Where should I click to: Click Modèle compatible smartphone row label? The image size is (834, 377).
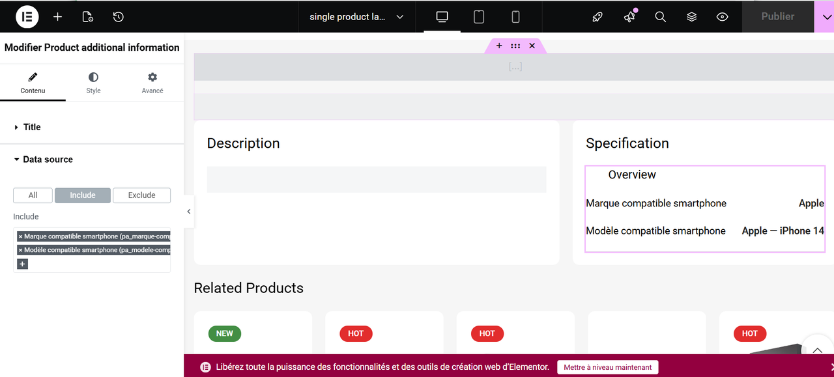coord(655,230)
